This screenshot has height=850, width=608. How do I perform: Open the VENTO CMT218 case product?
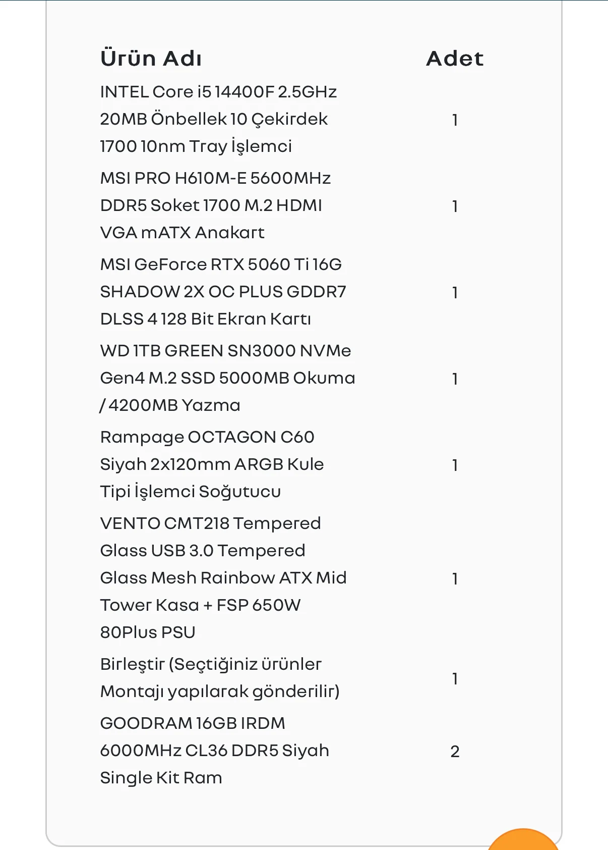point(223,578)
